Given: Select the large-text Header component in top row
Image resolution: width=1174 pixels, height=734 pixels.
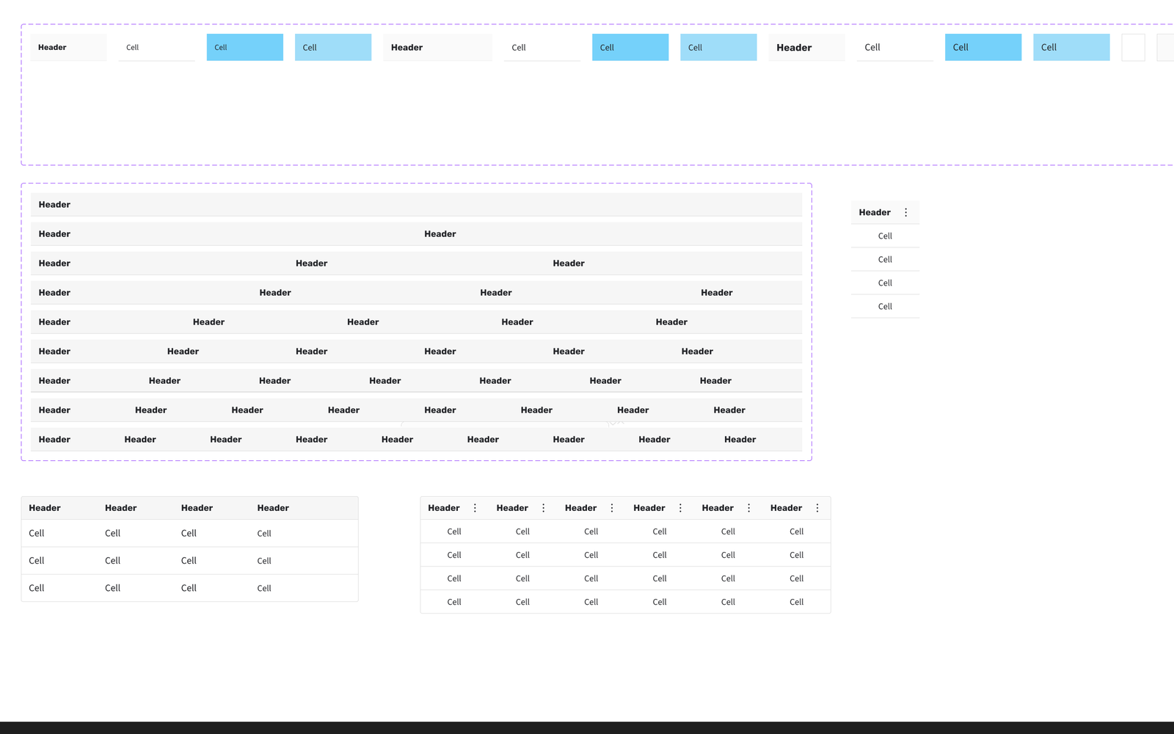Looking at the screenshot, I should click(x=807, y=47).
